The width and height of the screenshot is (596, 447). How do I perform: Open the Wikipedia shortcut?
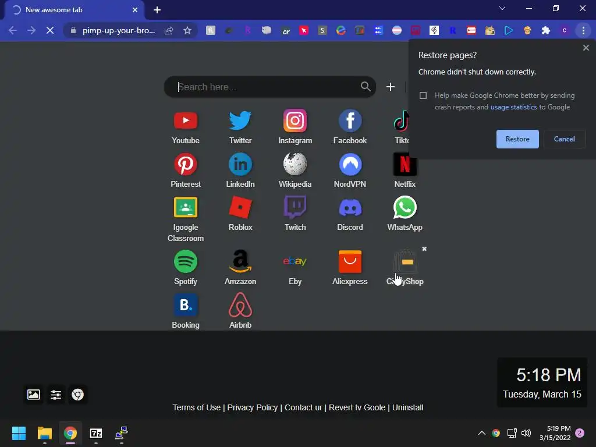pos(295,171)
